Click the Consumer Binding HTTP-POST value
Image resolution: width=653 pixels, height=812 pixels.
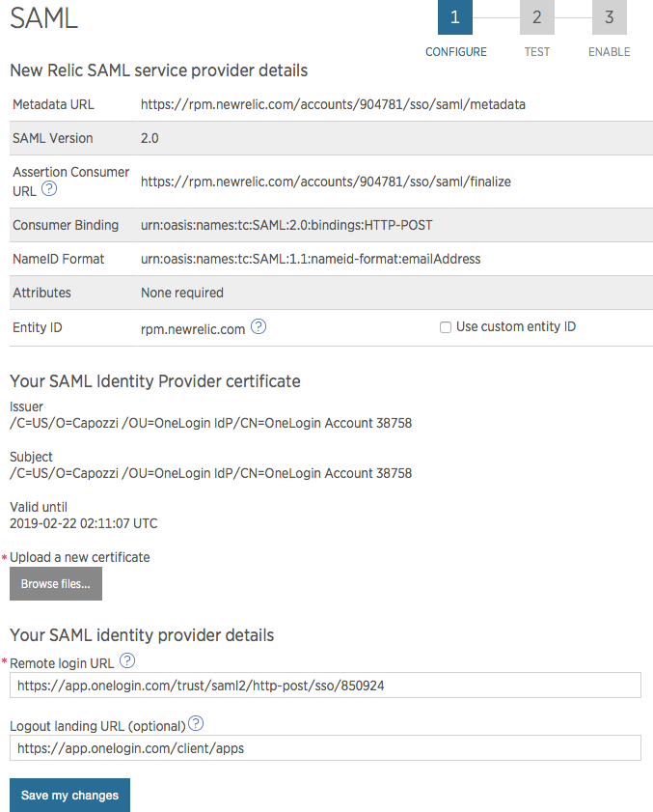click(286, 225)
